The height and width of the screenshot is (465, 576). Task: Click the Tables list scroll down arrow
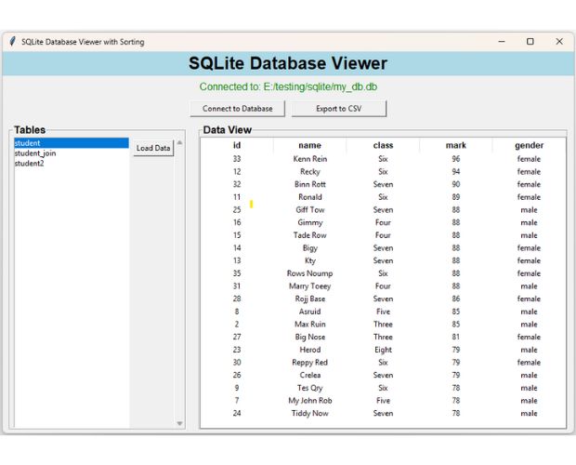179,423
